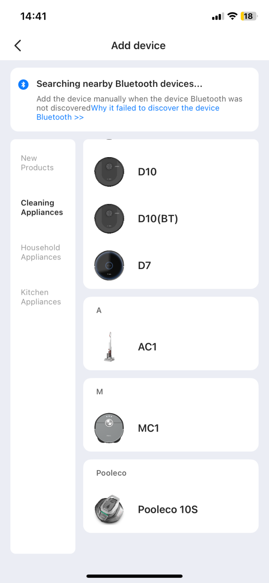Choose the D7 device label
Screen dimensions: 269x583
coord(144,266)
